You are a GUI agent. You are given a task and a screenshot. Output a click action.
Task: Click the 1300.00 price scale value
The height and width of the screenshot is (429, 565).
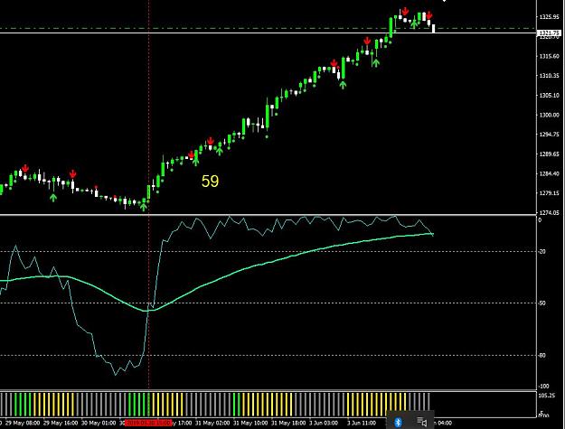[550, 115]
